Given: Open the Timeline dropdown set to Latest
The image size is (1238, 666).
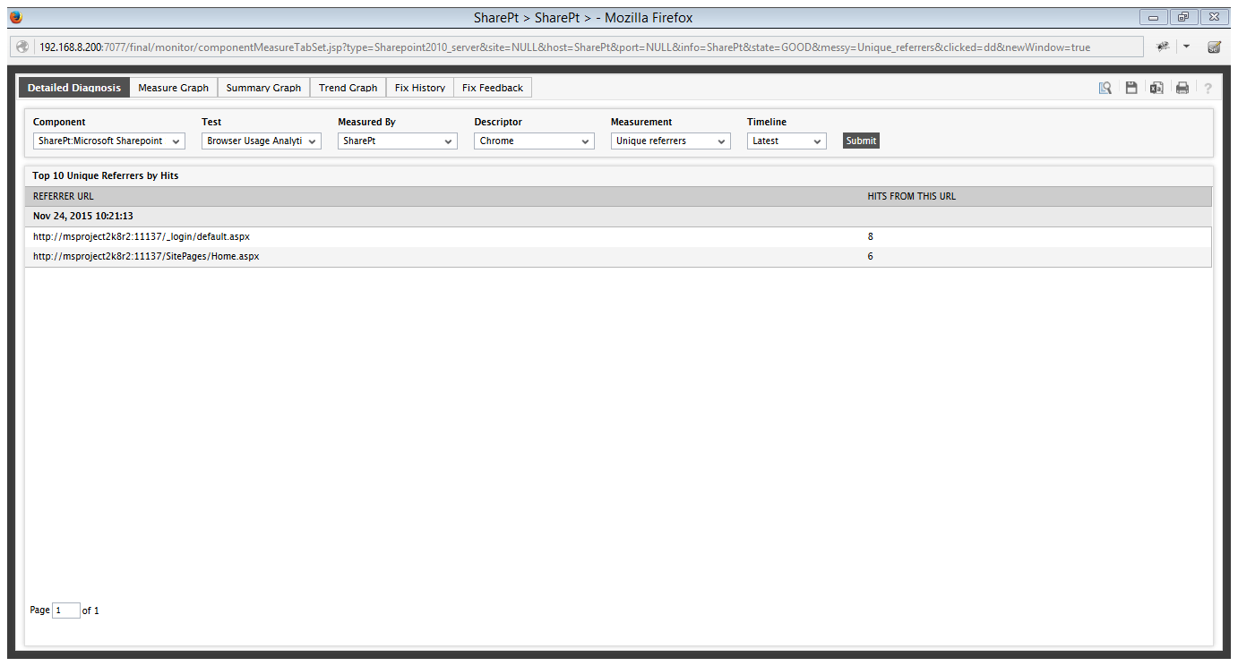Looking at the screenshot, I should click(787, 141).
